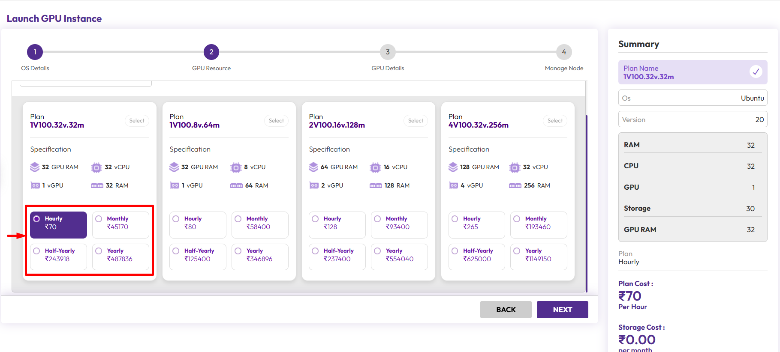
Task: Go to step 1 OS Details
Action: tap(35, 52)
